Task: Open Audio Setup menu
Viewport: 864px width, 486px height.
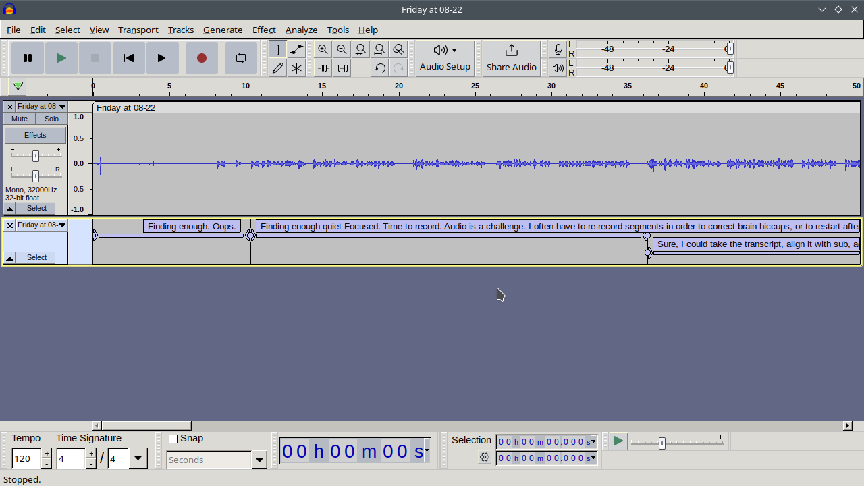Action: [445, 58]
